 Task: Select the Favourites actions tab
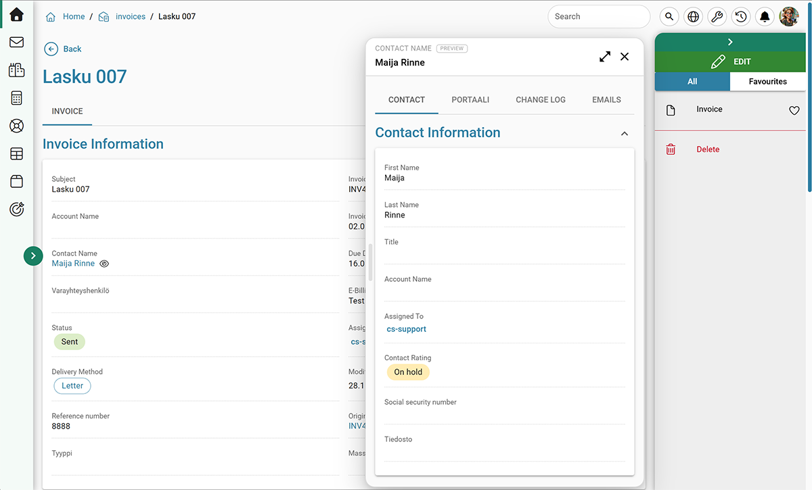pos(768,81)
